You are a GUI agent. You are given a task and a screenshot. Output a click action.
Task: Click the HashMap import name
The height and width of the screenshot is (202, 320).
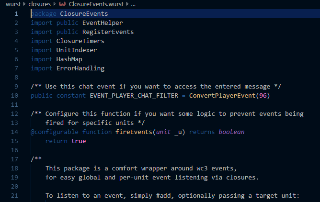tap(69, 59)
